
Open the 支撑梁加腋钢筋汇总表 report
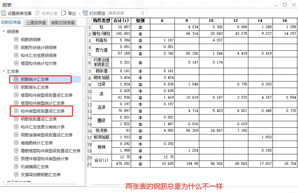[41, 174]
